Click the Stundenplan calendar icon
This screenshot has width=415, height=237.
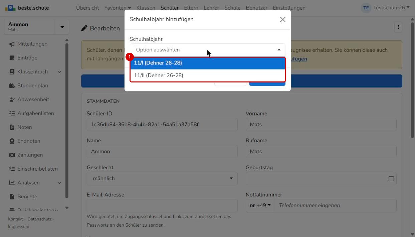pyautogui.click(x=12, y=85)
